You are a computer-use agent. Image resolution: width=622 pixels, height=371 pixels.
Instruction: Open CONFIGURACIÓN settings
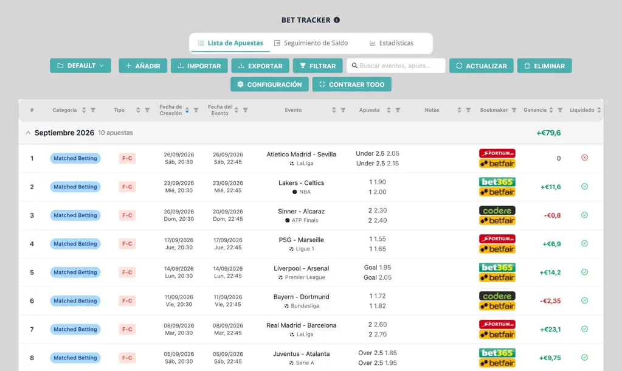click(x=269, y=84)
